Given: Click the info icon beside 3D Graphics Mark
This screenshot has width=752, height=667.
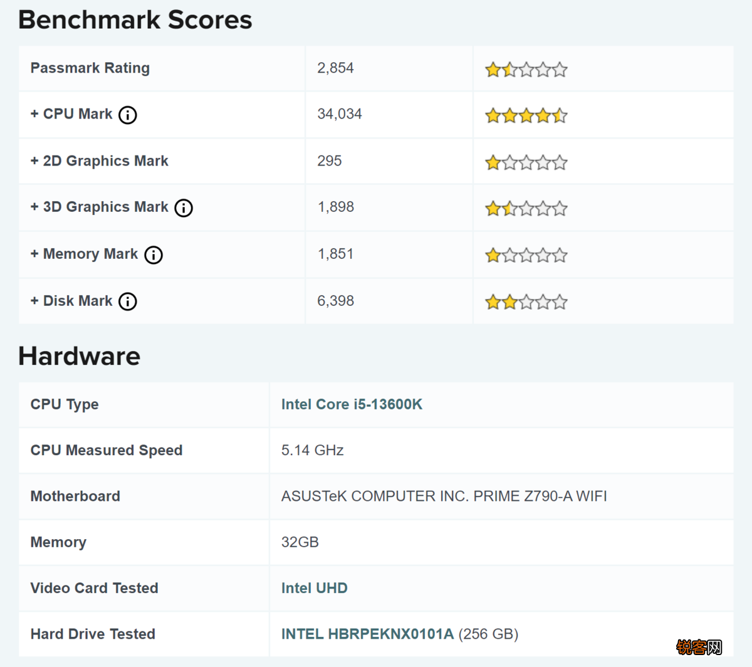Looking at the screenshot, I should pos(184,207).
